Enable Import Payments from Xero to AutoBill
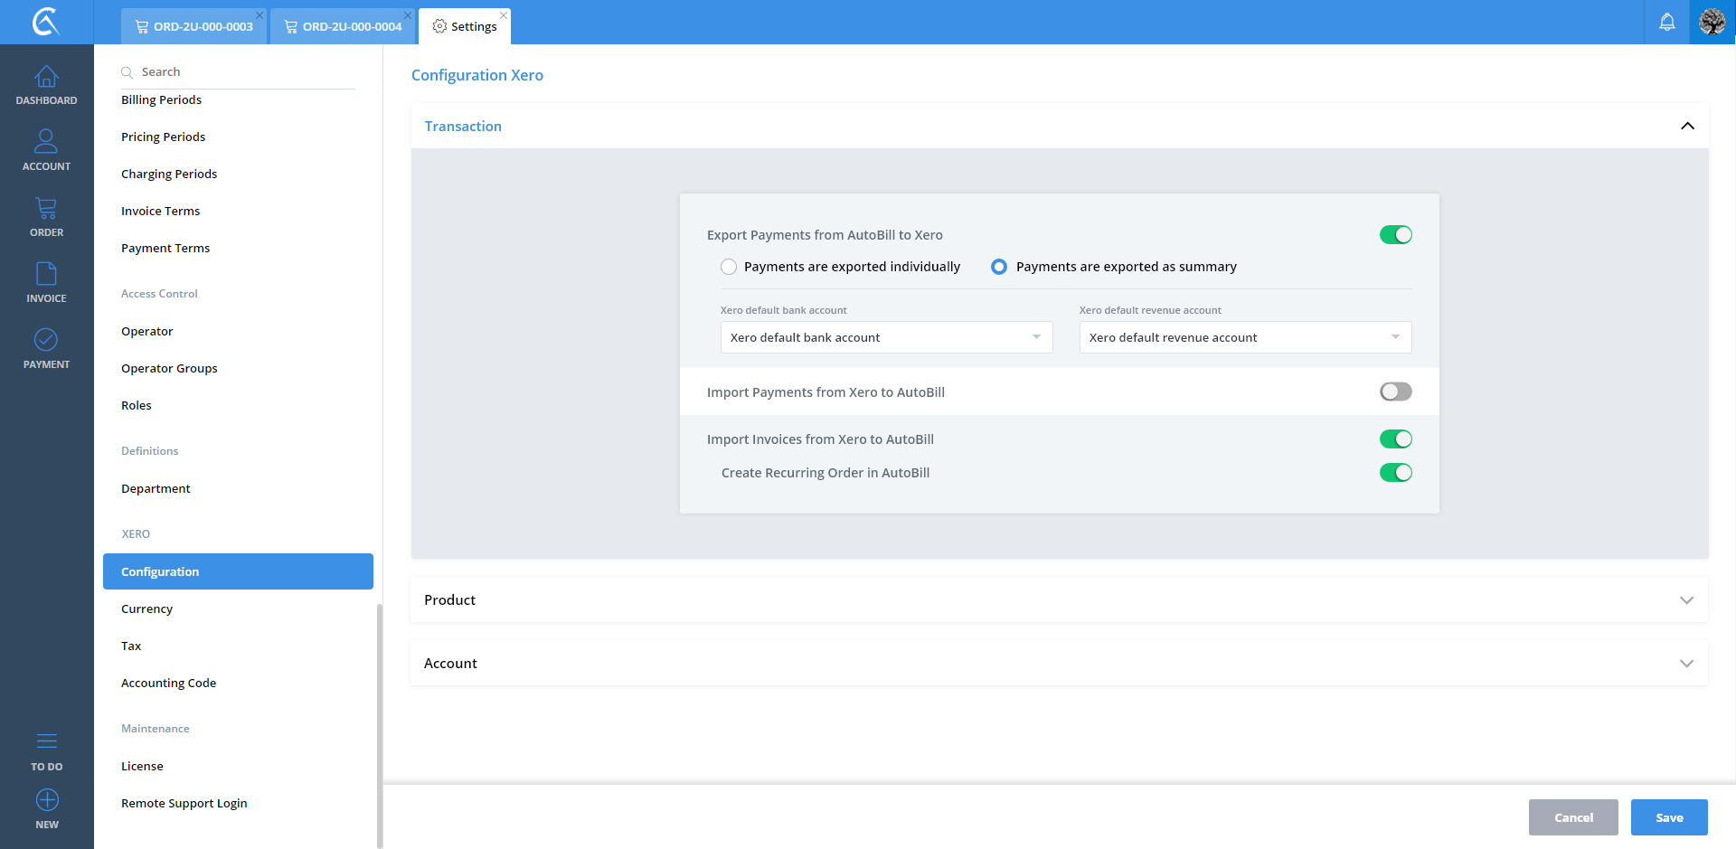The image size is (1736, 849). 1395,391
